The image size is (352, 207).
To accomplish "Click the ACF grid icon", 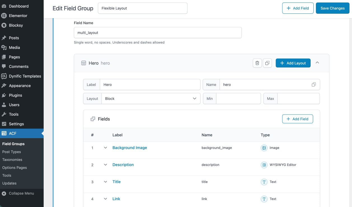I will (4, 133).
